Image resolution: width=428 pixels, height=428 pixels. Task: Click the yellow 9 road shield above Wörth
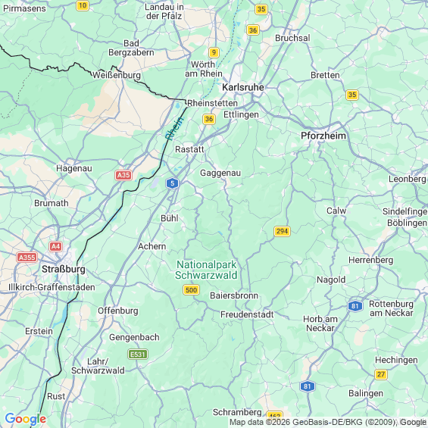click(x=214, y=52)
